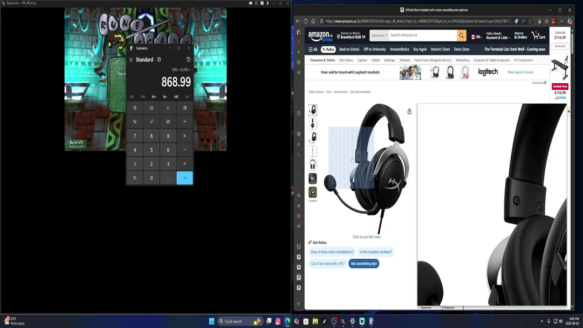This screenshot has width=583, height=328.
Task: Open AmazonBasics nav link
Action: tap(399, 49)
